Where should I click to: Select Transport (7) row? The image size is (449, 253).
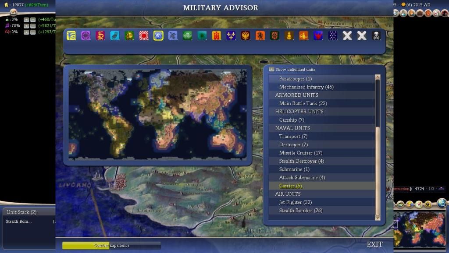tap(321, 137)
